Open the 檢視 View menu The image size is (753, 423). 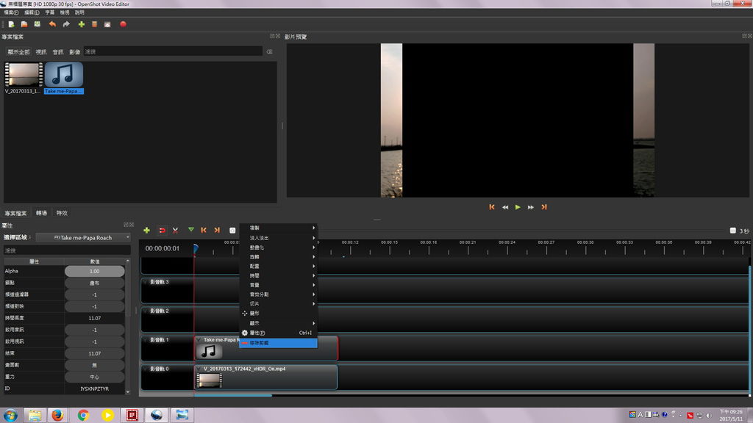click(65, 12)
